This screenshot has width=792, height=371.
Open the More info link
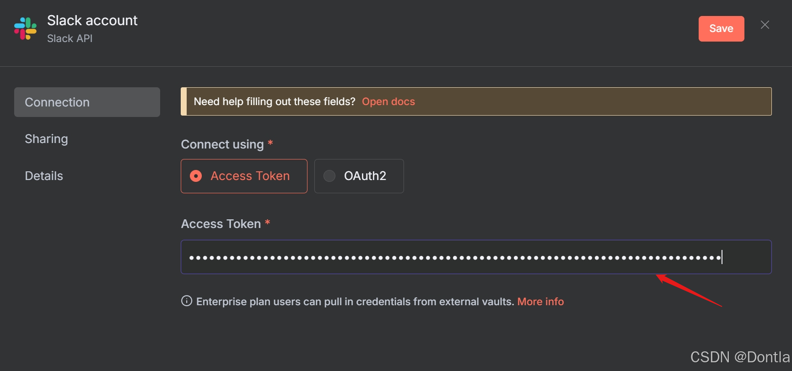click(x=540, y=302)
